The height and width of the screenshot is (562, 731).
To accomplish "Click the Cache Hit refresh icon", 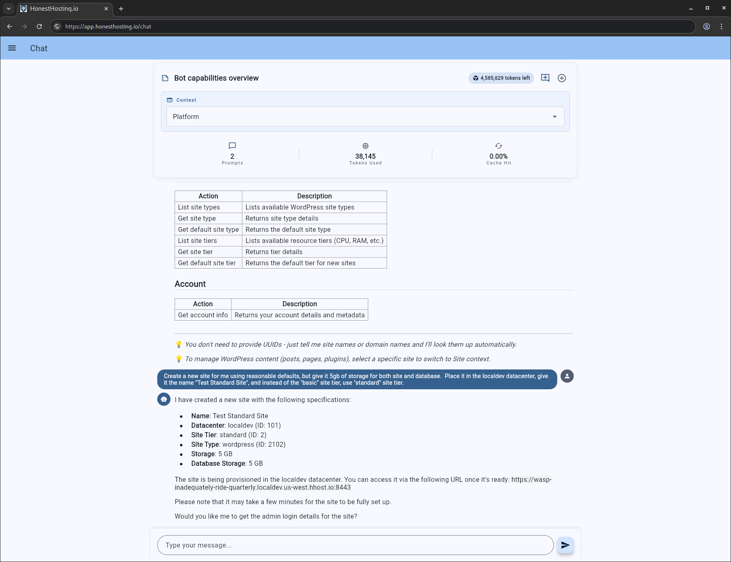I will tap(498, 146).
